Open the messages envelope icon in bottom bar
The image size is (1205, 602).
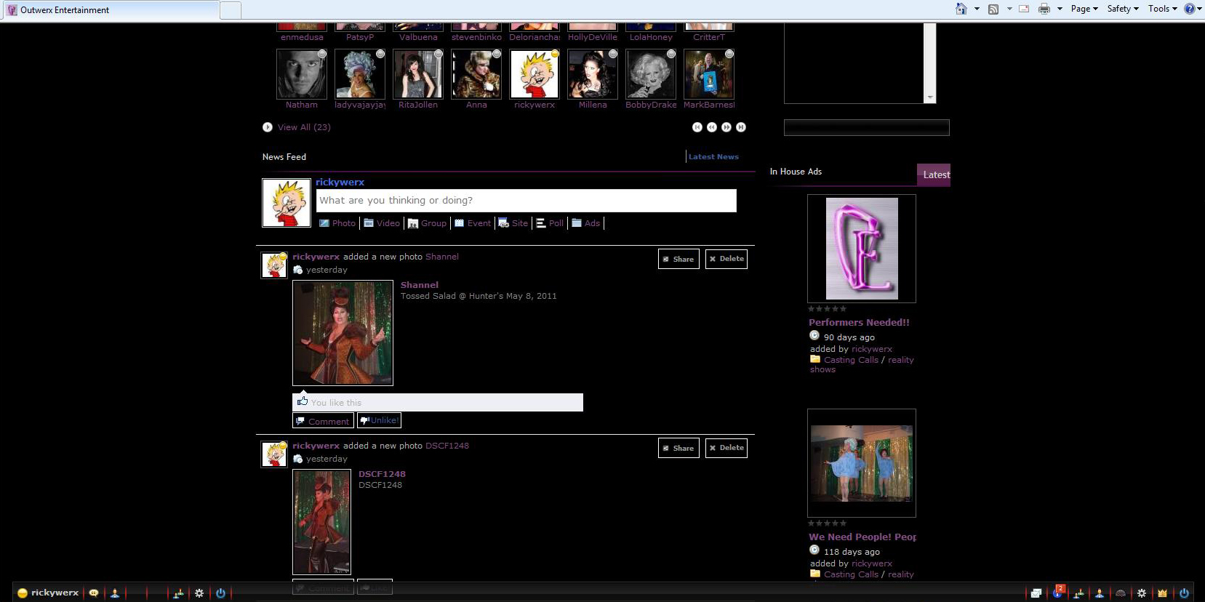1036,593
